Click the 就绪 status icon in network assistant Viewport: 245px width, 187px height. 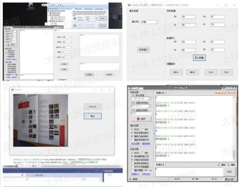click(x=130, y=179)
